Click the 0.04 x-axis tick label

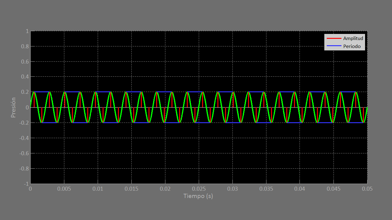[300, 189]
